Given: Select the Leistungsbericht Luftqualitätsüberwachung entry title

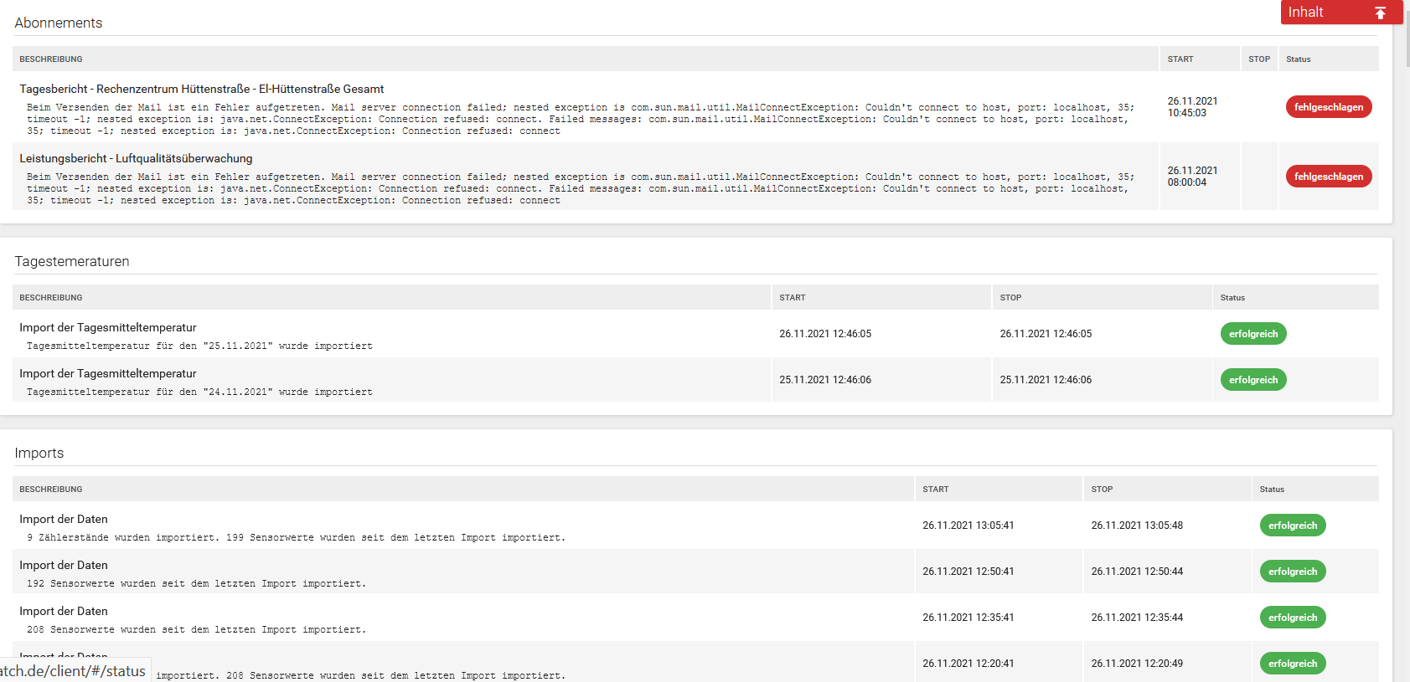Looking at the screenshot, I should click(136, 158).
